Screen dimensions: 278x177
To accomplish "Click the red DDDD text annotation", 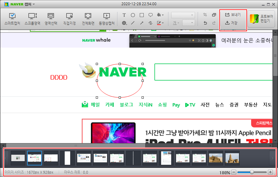I will (x=59, y=78).
